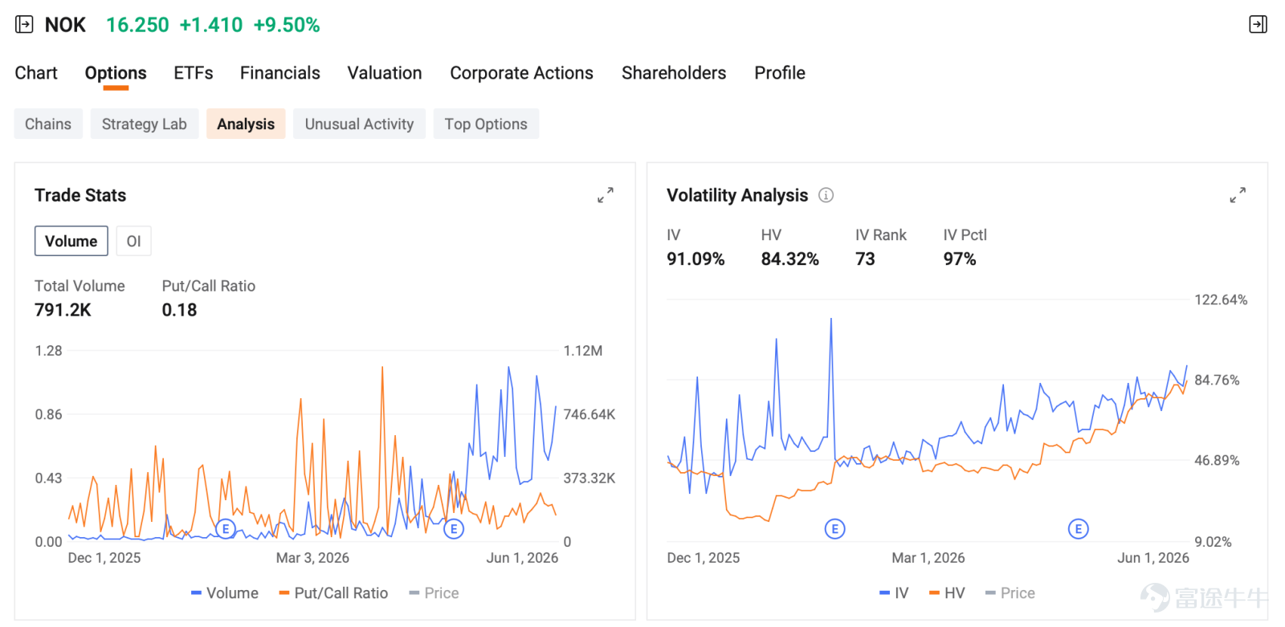Click the earlier earnings marker in Volatility chart

835,529
